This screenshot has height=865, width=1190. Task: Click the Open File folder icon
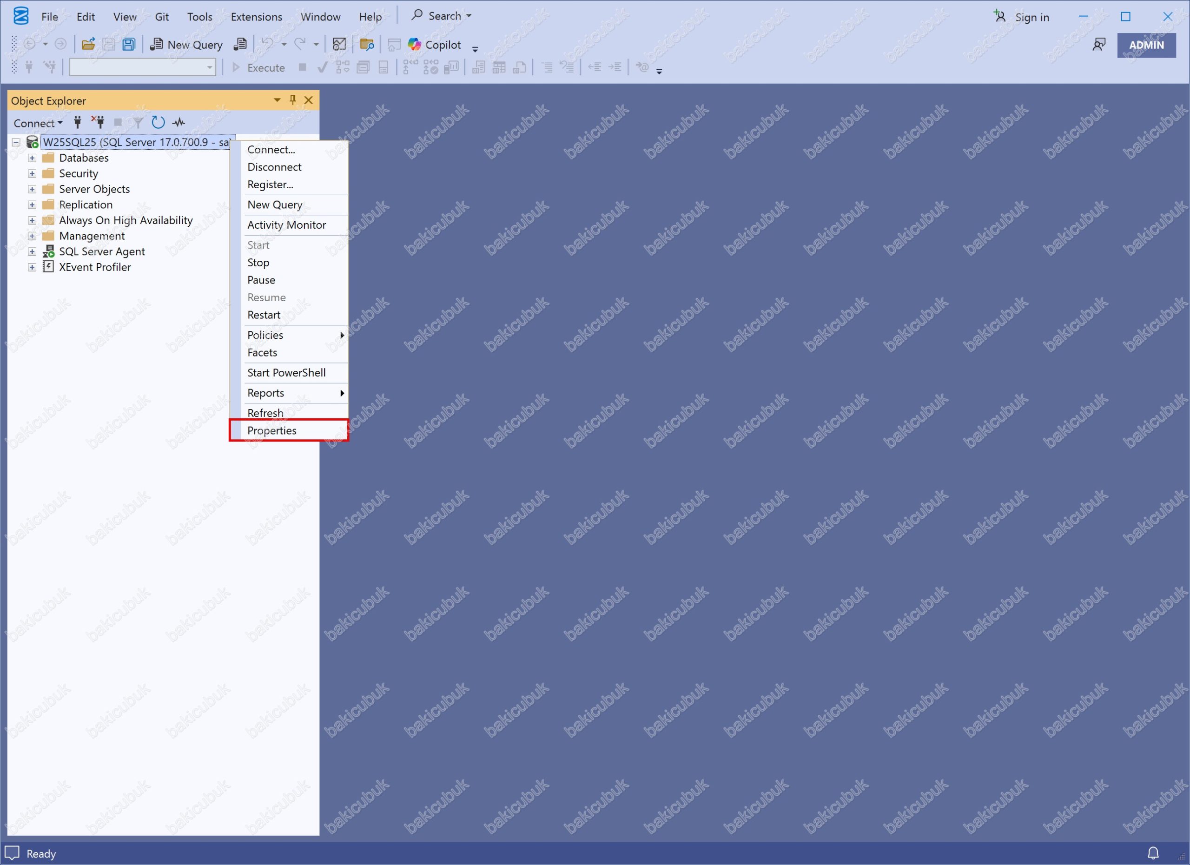(88, 45)
